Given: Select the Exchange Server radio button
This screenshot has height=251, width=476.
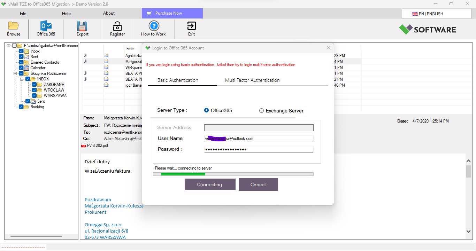Looking at the screenshot, I should 261,111.
